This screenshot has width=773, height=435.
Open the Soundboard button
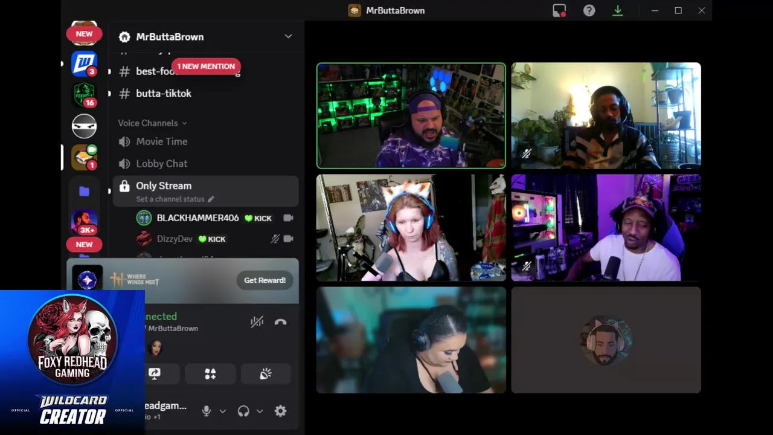[x=266, y=374]
